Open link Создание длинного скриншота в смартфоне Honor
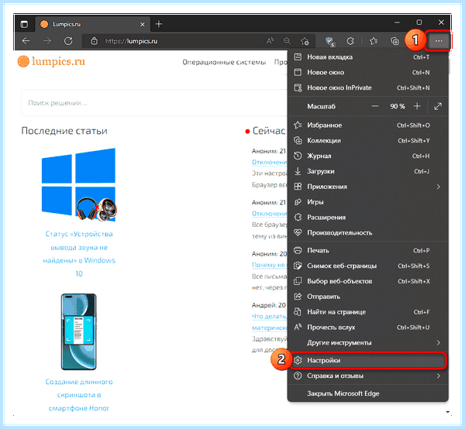This screenshot has height=429, width=465. pos(79,395)
